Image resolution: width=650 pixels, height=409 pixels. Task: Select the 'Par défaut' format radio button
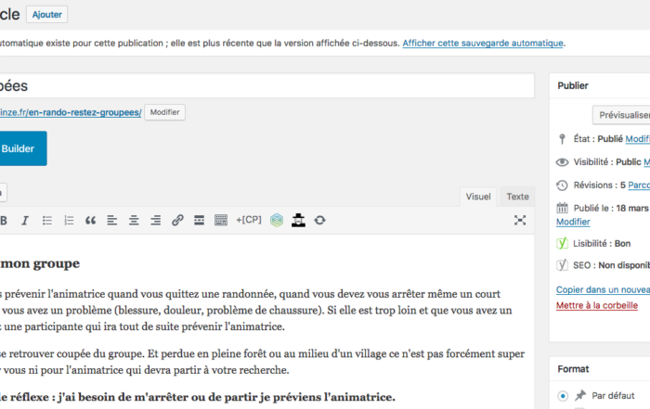pyautogui.click(x=563, y=396)
